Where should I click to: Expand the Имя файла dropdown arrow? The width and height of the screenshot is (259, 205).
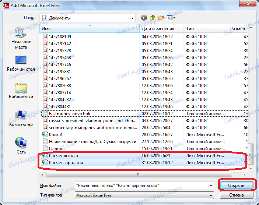pyautogui.click(x=211, y=185)
